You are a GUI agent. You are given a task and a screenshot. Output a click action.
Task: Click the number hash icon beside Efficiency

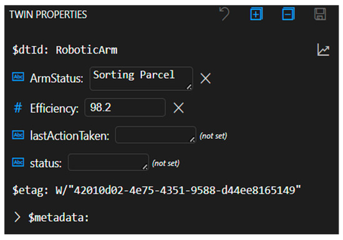click(x=18, y=108)
